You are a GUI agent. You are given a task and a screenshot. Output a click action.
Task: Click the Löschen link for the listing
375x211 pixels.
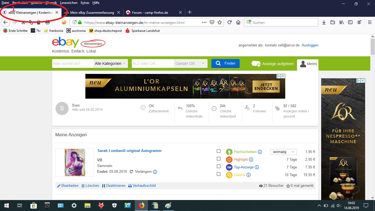pyautogui.click(x=90, y=186)
